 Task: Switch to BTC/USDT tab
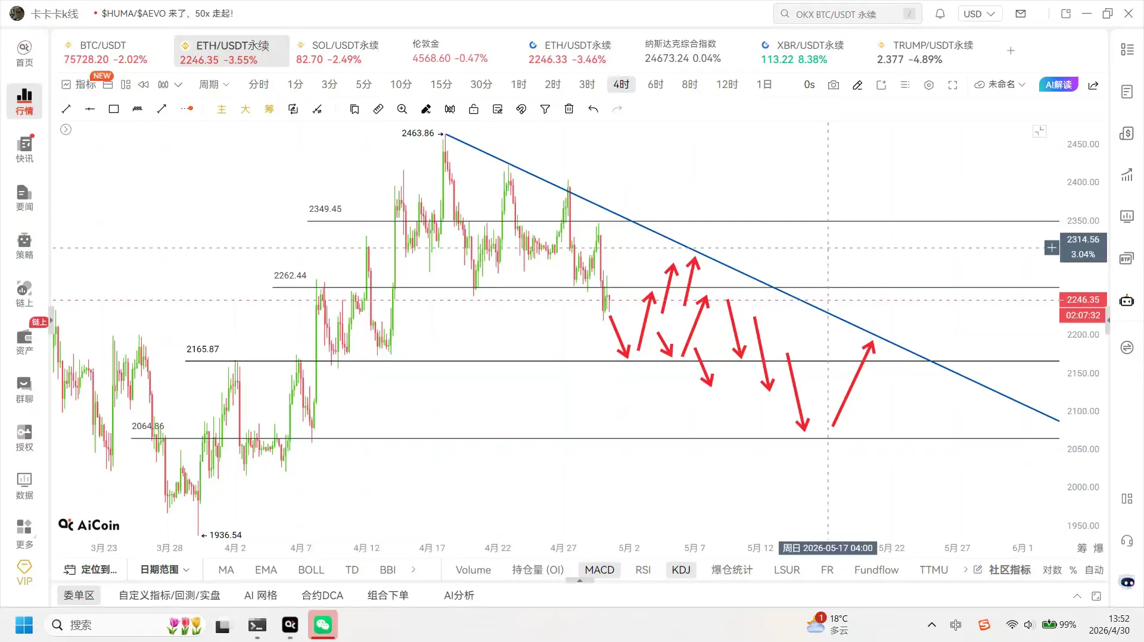pos(105,52)
